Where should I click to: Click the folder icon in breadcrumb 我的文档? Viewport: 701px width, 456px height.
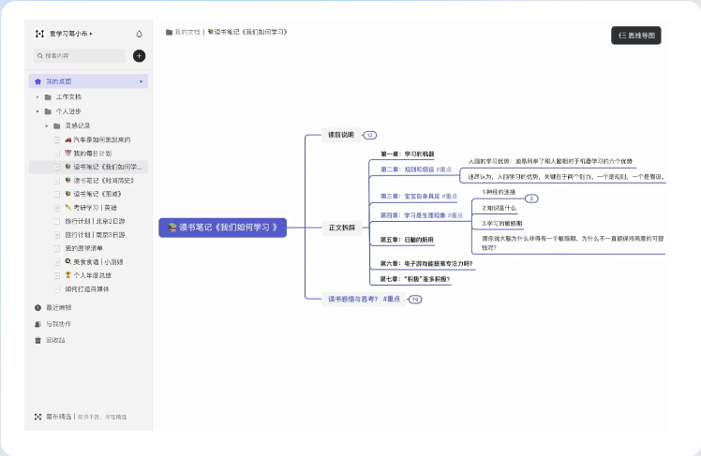click(x=169, y=32)
